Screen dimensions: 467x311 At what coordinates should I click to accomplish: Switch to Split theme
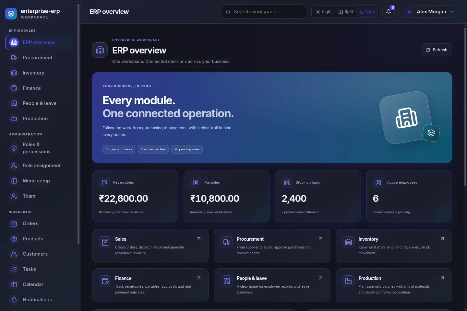click(346, 12)
